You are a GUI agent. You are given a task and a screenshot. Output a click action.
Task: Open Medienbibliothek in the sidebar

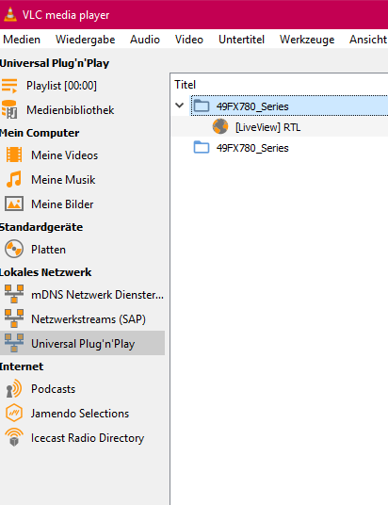pos(71,110)
